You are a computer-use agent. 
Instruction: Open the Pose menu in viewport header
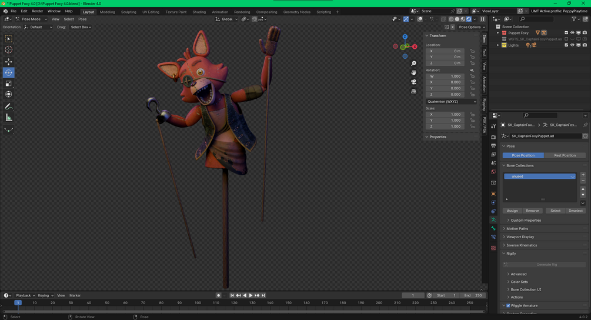click(82, 19)
